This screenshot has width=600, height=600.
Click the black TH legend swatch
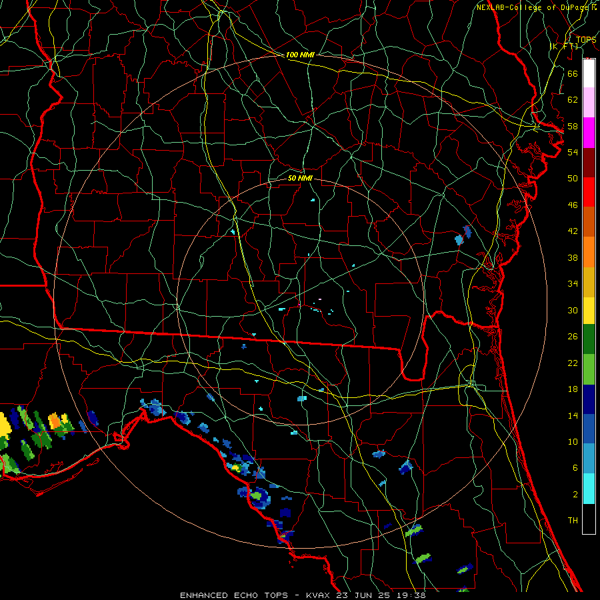pos(589,519)
